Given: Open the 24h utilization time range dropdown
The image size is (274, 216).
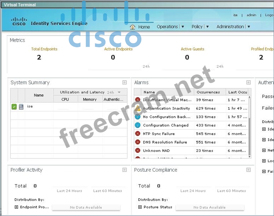Looking at the screenshot, I should pos(119,92).
